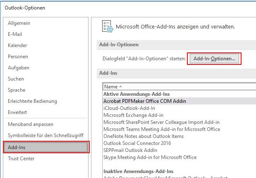Select Acrobat PDFMaker Office COM Addin row
The image size is (256, 178).
(179, 101)
